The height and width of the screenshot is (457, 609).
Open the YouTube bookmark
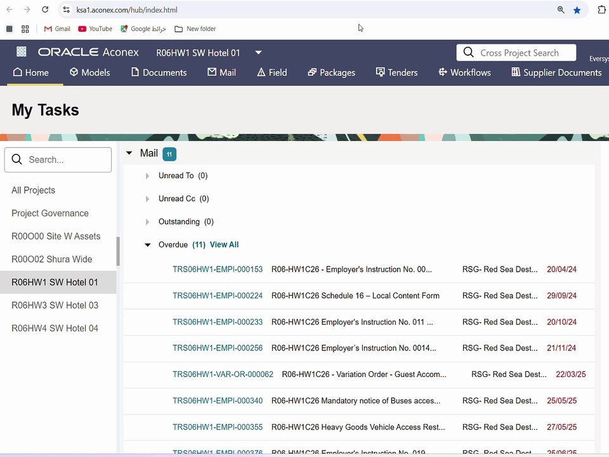[95, 29]
